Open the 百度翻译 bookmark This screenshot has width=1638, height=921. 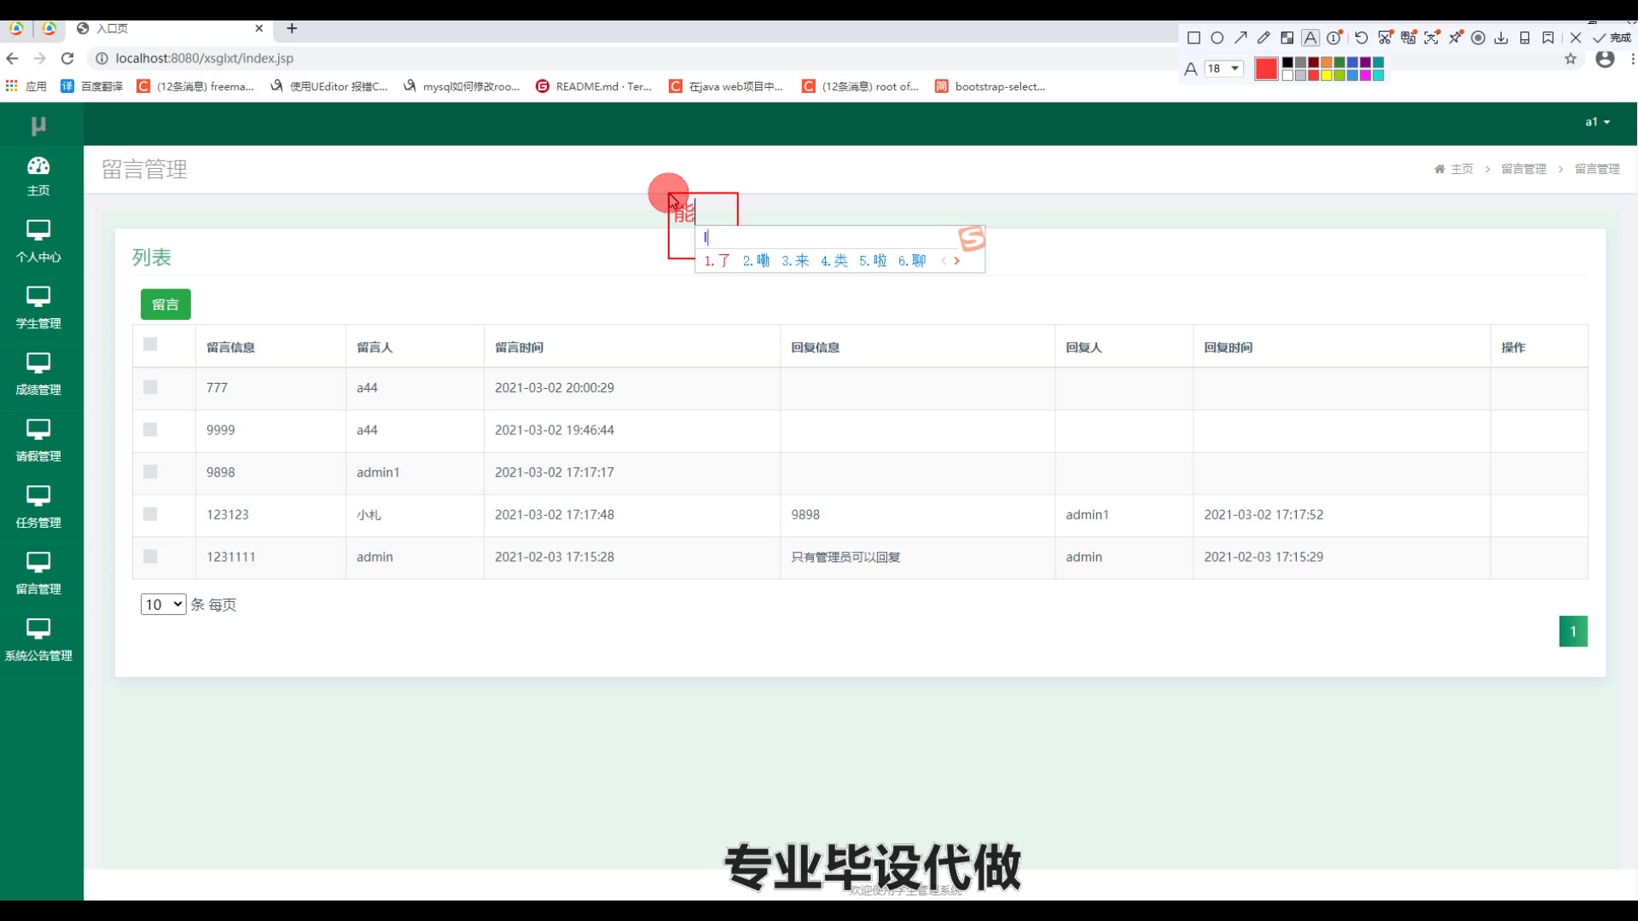92,86
